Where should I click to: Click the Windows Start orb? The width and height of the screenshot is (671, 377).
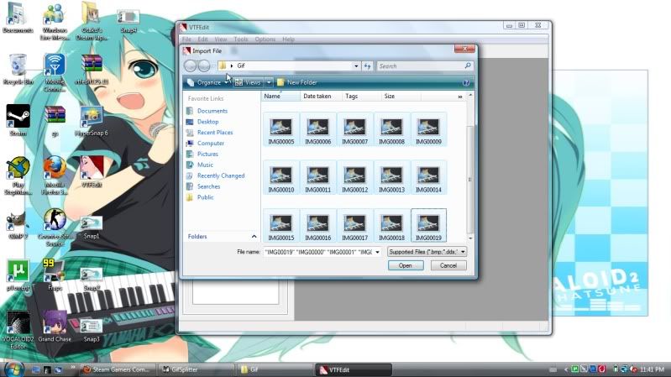(x=13, y=369)
